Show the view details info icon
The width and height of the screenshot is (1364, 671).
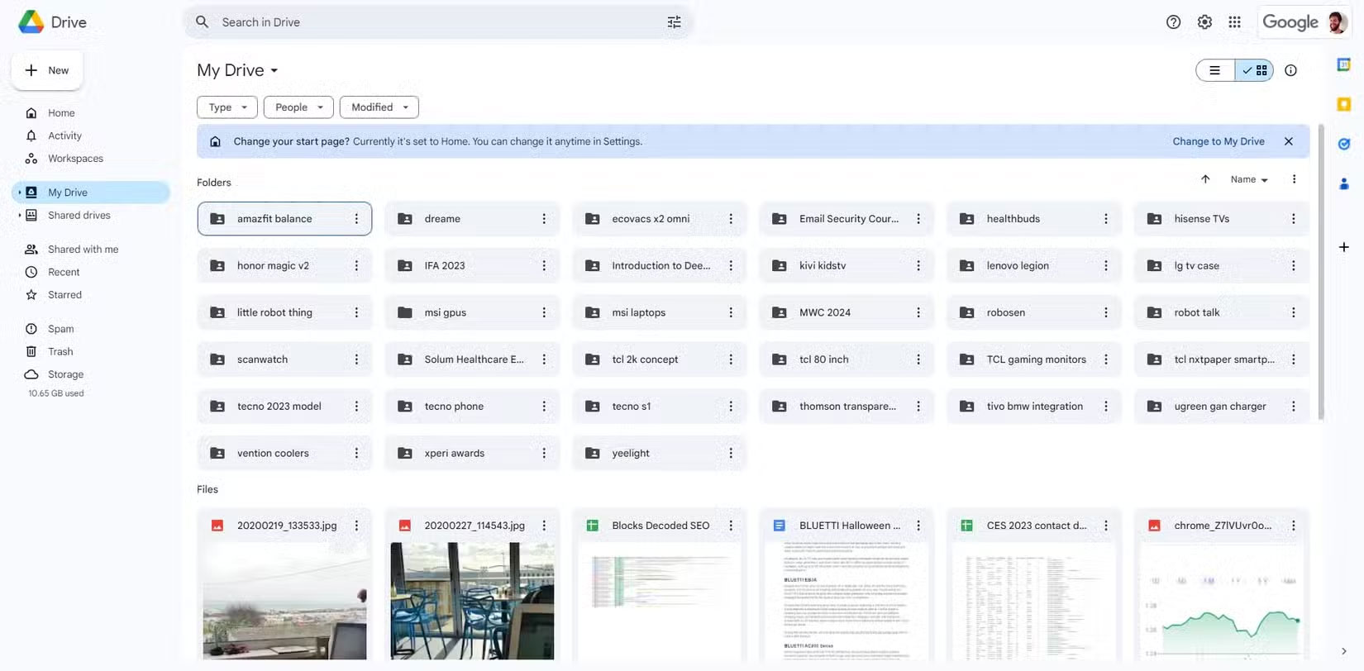pos(1290,70)
